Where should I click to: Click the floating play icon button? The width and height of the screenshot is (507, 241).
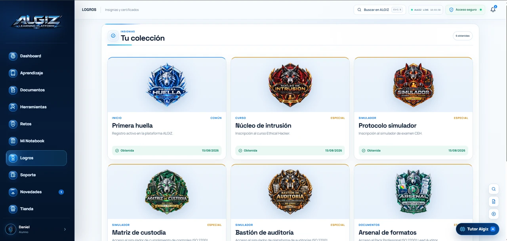click(494, 214)
